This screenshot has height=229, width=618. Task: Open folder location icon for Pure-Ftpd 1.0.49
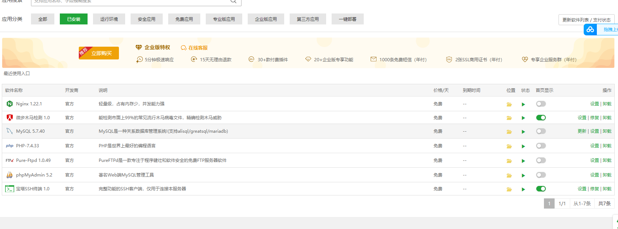509,161
